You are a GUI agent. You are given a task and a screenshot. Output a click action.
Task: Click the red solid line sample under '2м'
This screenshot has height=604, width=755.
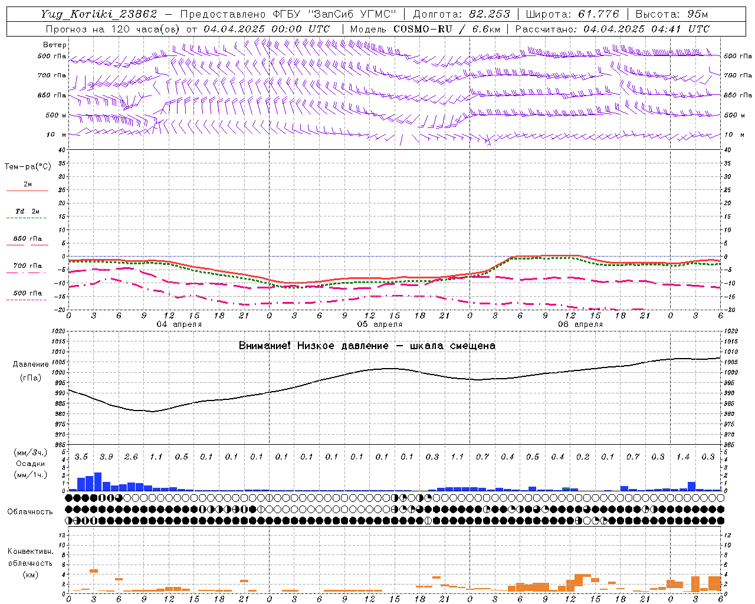27,191
